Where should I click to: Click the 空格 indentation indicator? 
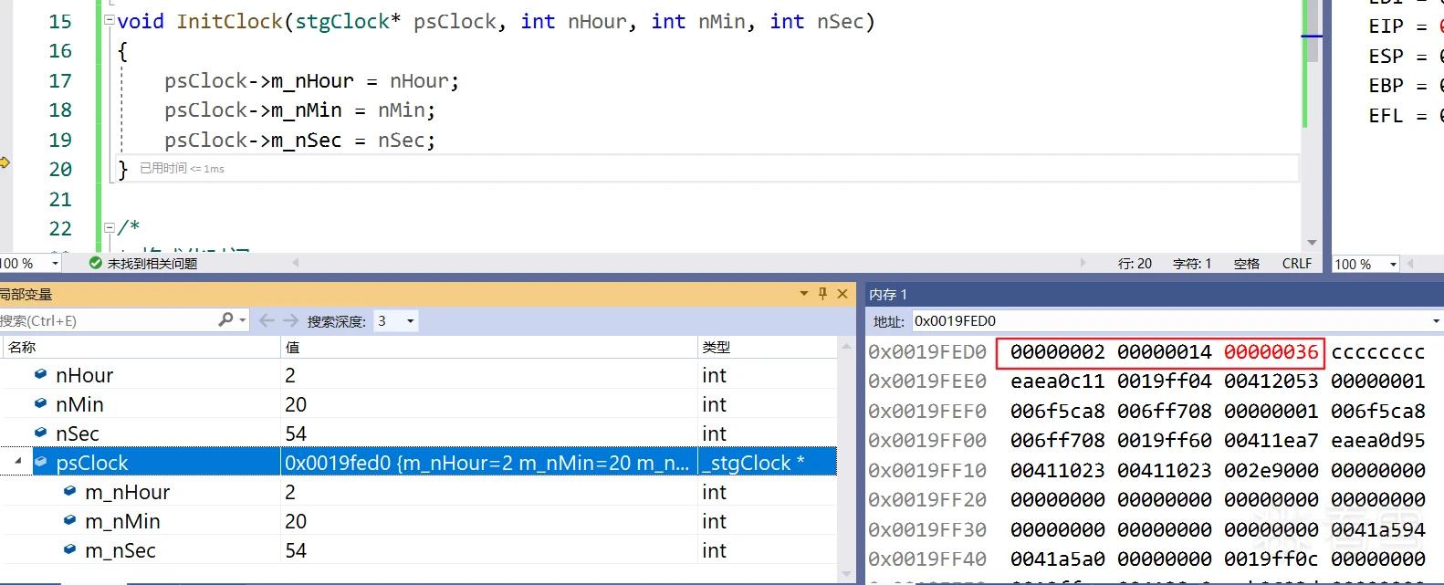tap(1246, 263)
